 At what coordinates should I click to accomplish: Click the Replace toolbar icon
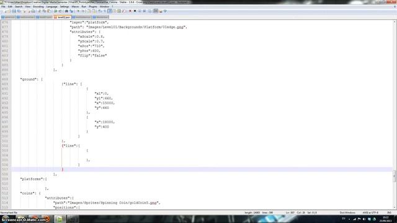click(x=71, y=11)
